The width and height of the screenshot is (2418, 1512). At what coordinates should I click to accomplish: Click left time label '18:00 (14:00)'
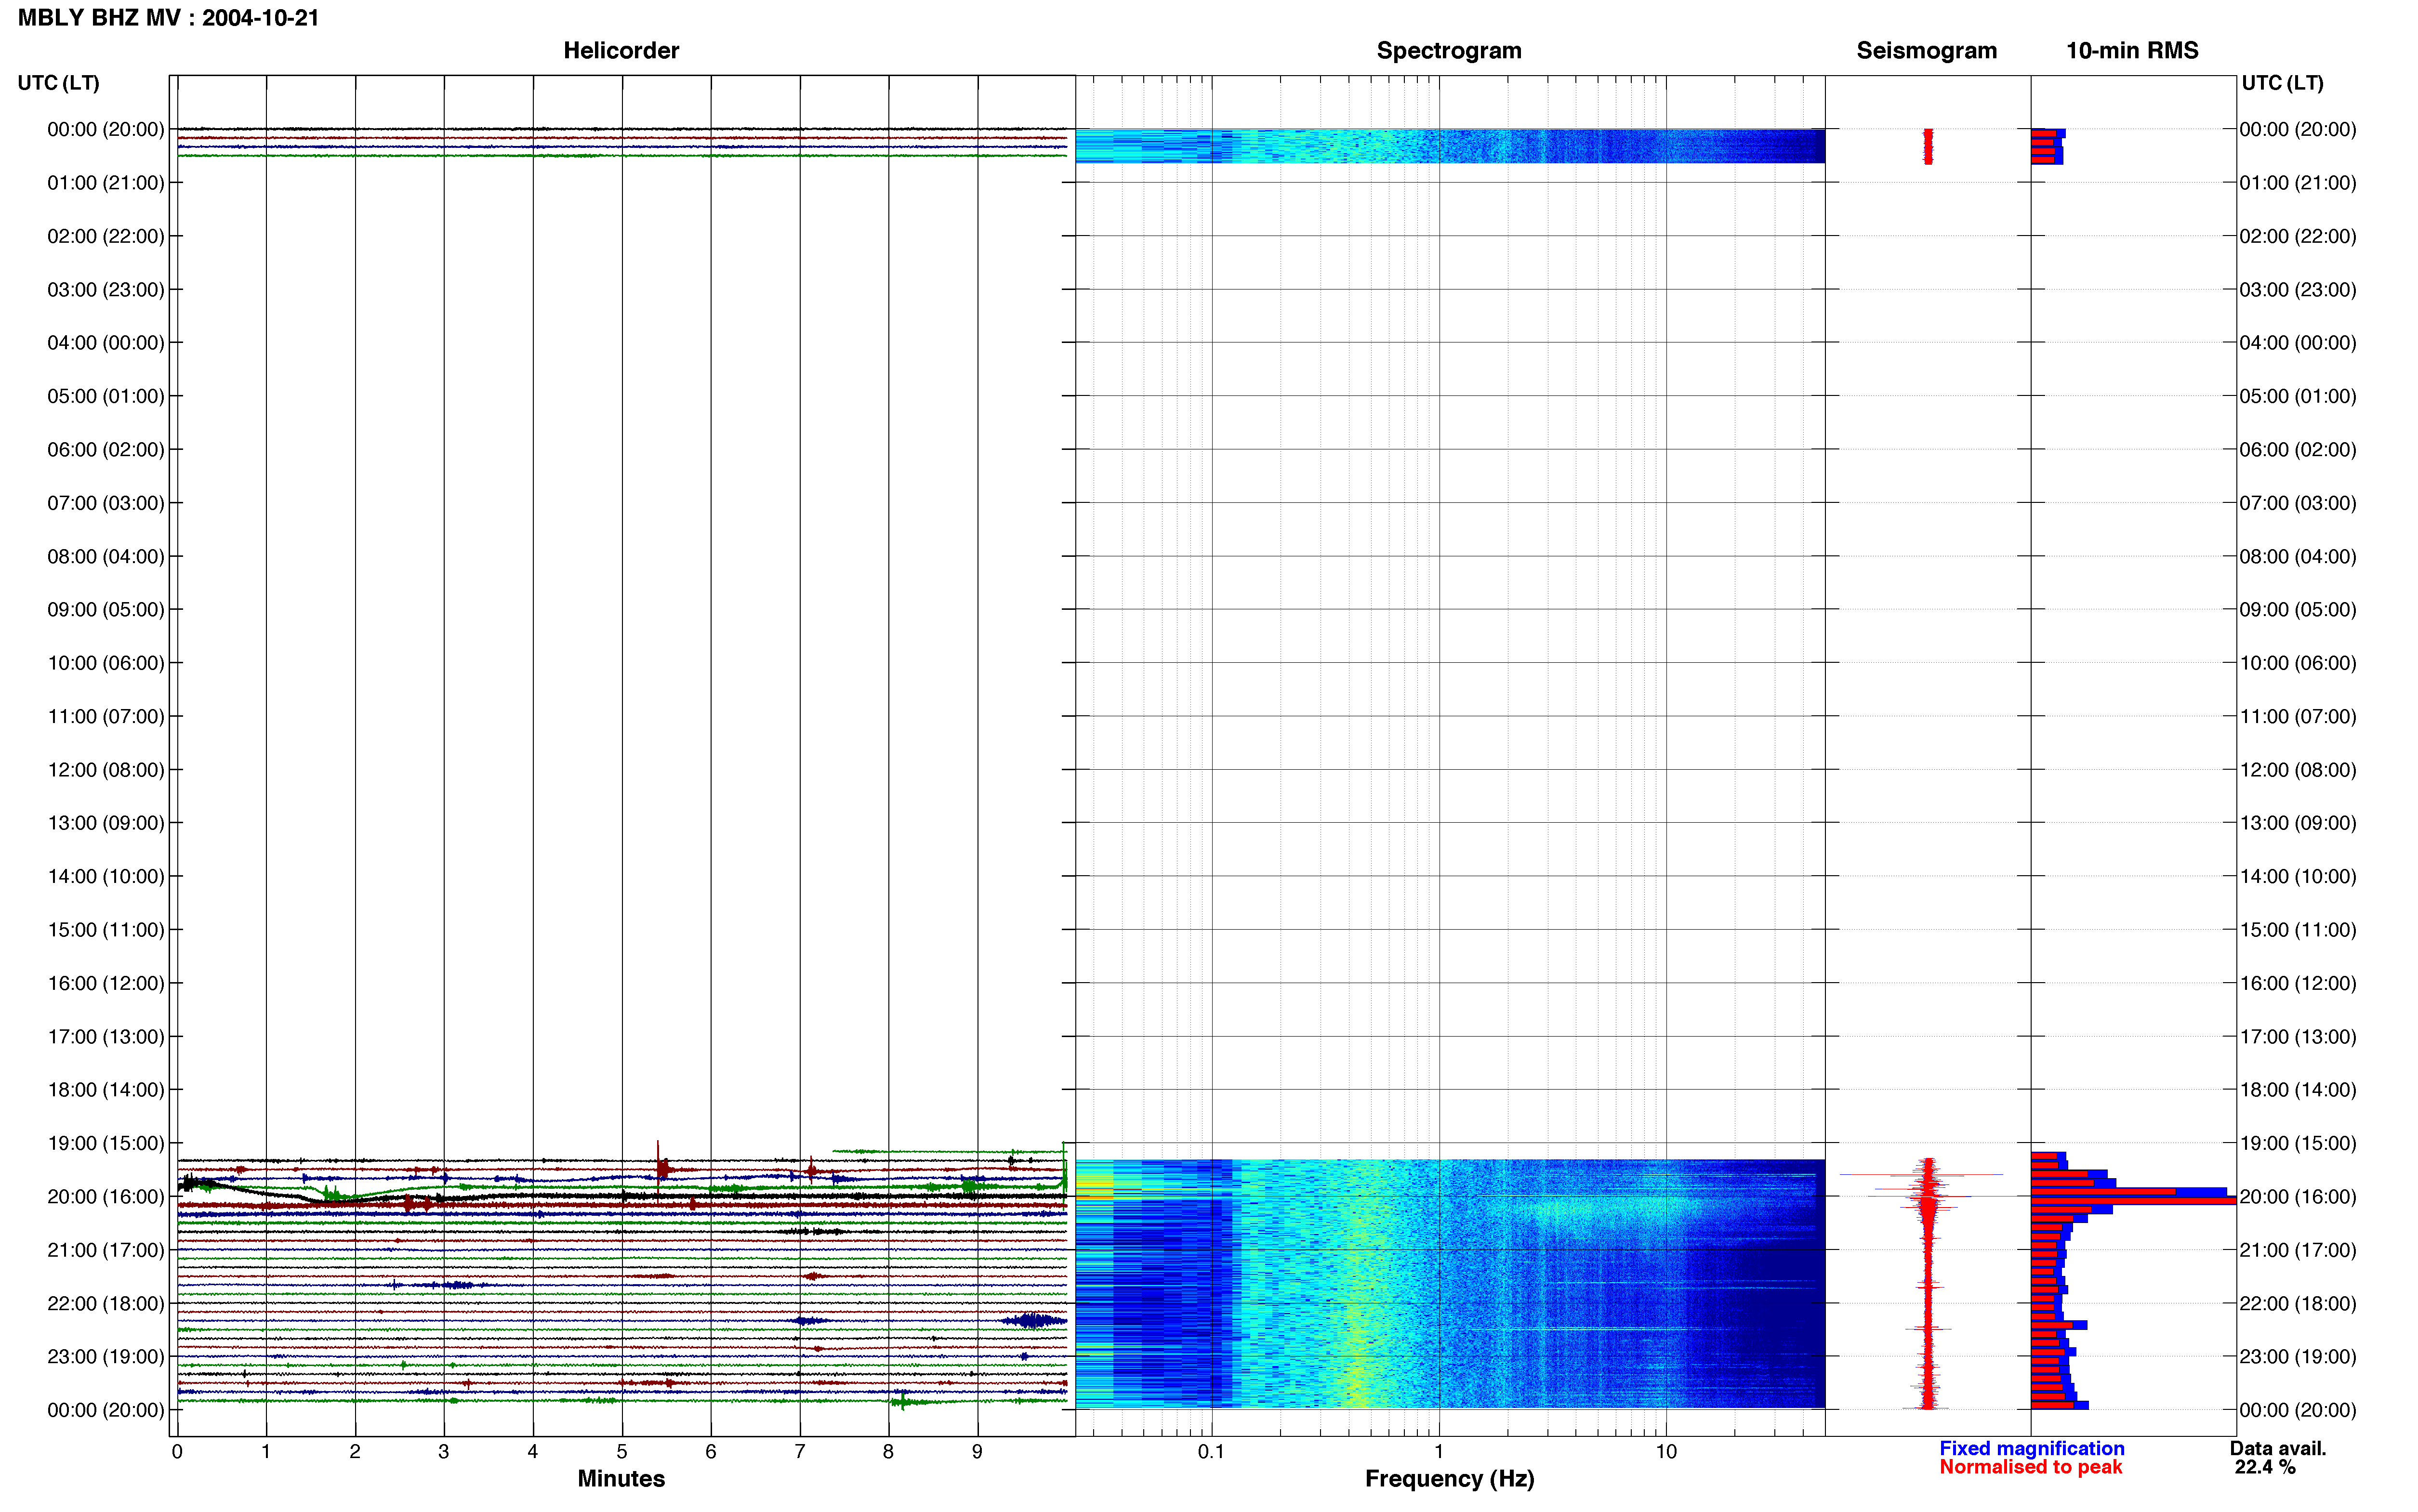click(106, 1090)
